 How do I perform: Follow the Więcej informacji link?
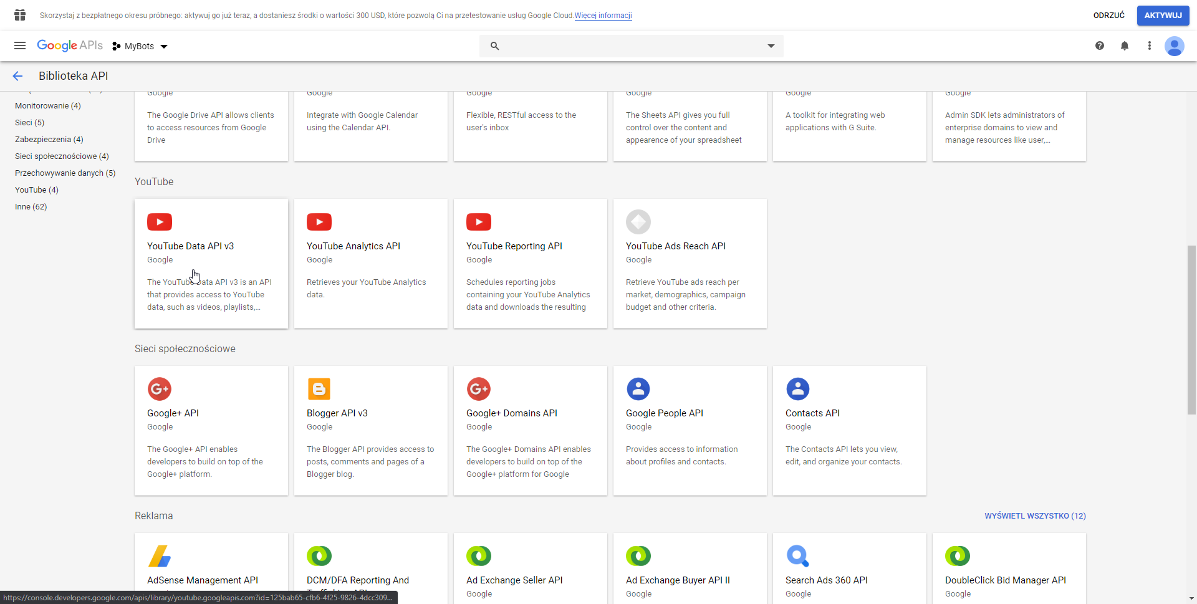(603, 16)
